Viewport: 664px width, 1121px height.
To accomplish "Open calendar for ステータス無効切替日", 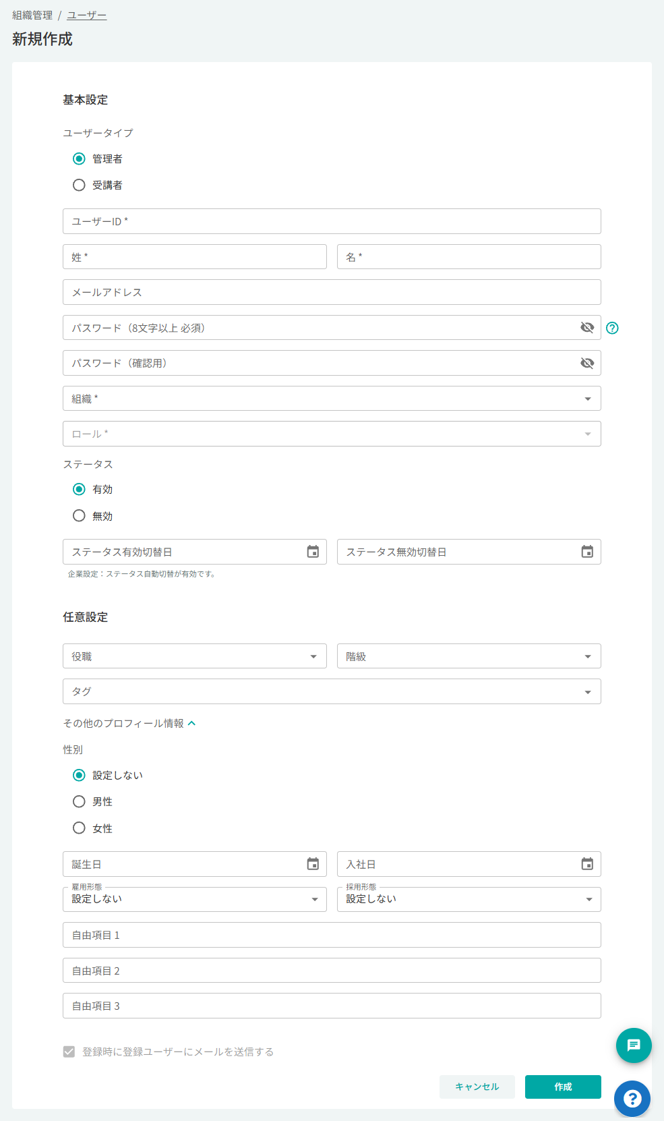I will [x=587, y=552].
